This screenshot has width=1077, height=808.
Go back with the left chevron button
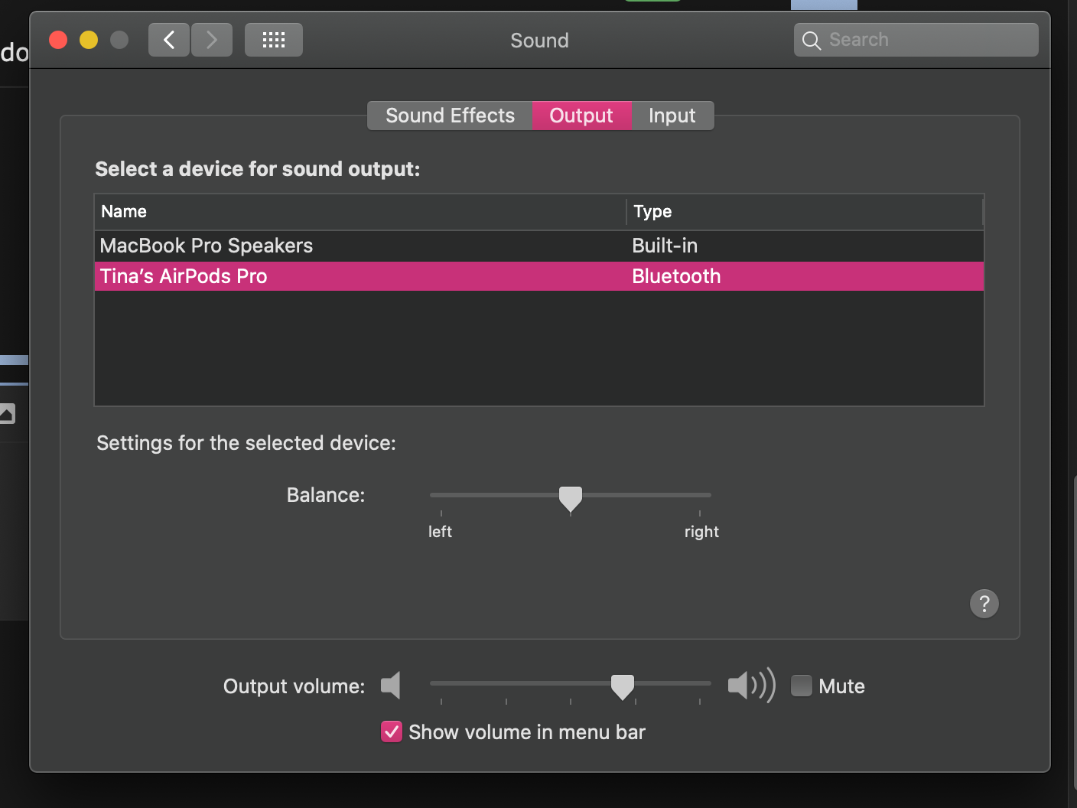(169, 40)
